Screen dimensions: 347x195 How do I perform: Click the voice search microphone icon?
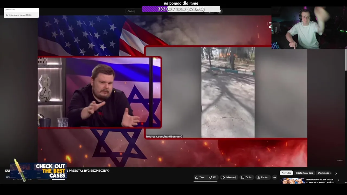pyautogui.click(x=220, y=11)
